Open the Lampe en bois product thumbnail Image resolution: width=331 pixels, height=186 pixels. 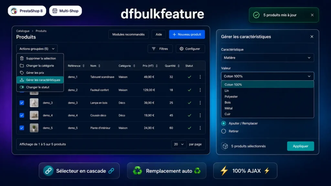click(34, 103)
